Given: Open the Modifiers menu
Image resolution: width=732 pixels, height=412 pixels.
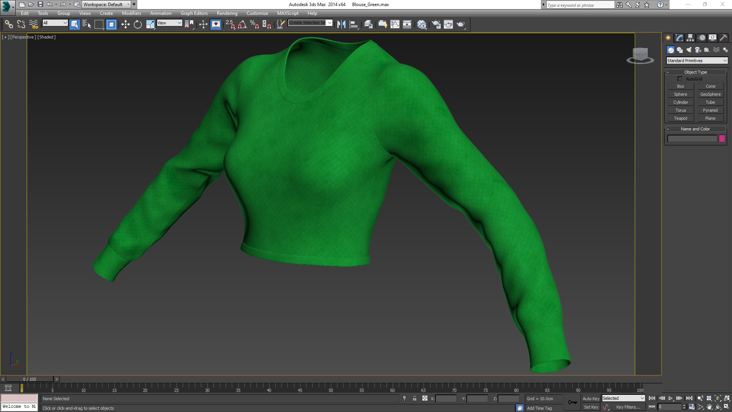Looking at the screenshot, I should [x=132, y=13].
